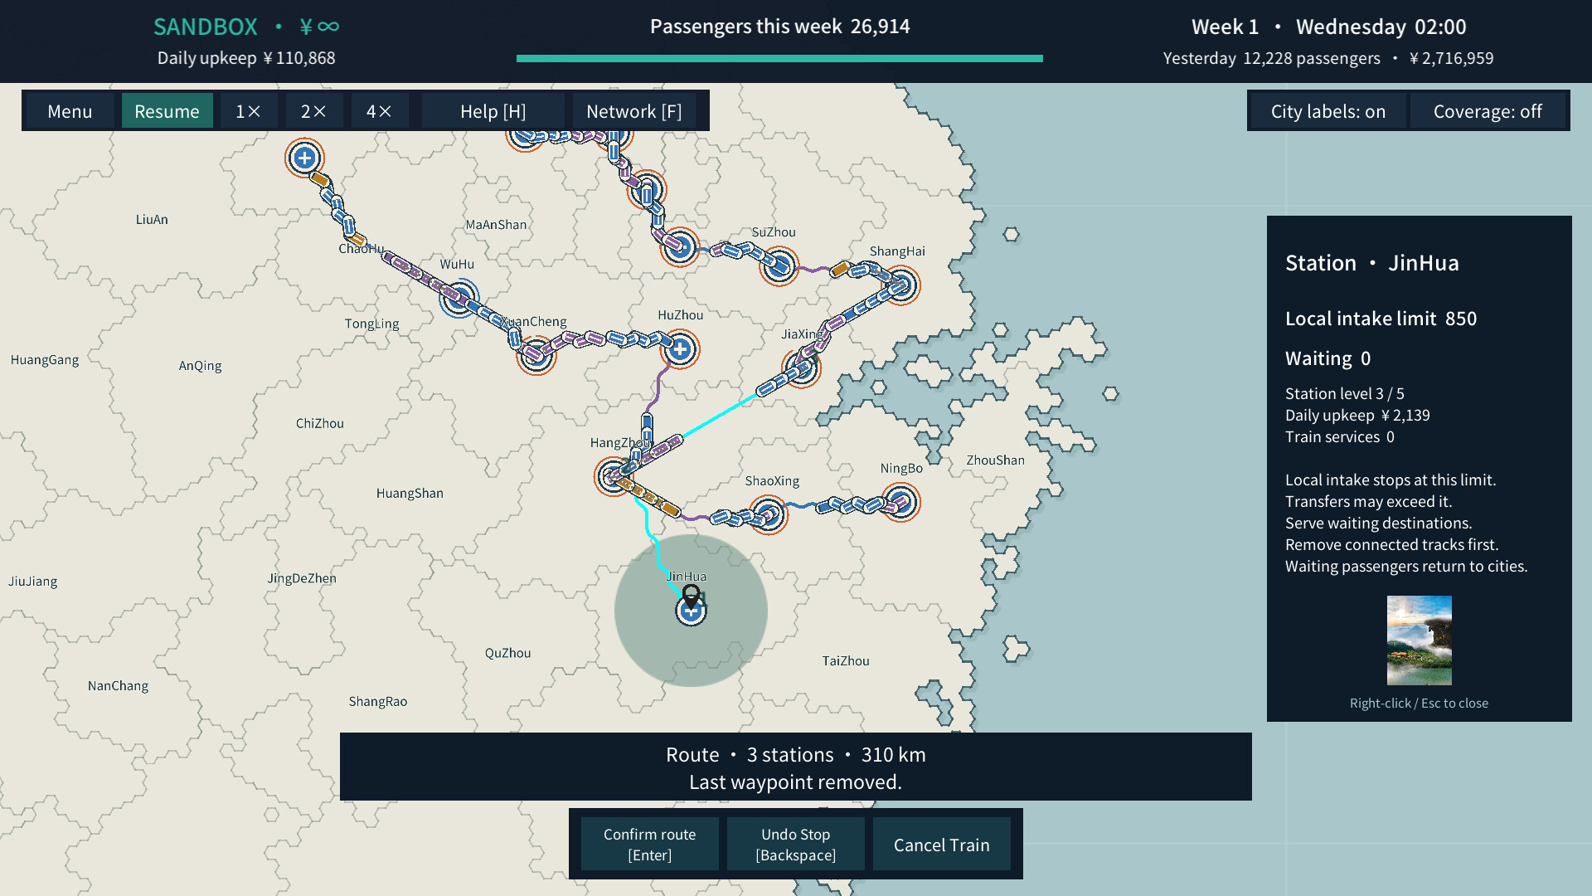Click the ZhouShan city label
The image size is (1592, 896).
point(995,460)
